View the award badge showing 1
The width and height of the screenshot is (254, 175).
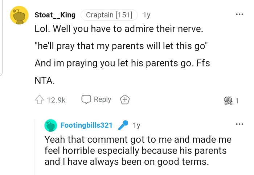tap(231, 100)
